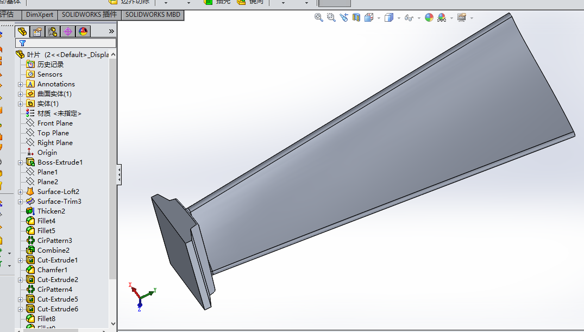Click the Zoom to Area icon

click(331, 17)
